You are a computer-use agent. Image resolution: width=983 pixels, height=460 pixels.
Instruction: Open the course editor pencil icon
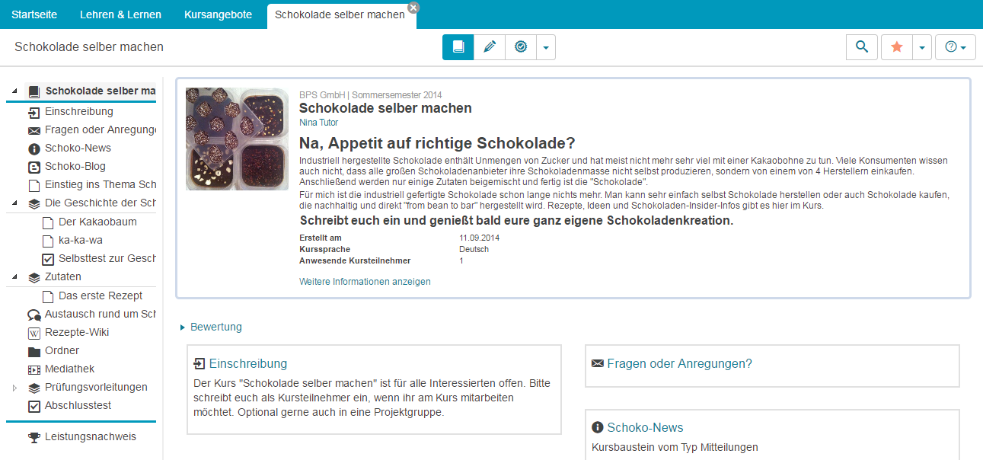click(x=490, y=47)
